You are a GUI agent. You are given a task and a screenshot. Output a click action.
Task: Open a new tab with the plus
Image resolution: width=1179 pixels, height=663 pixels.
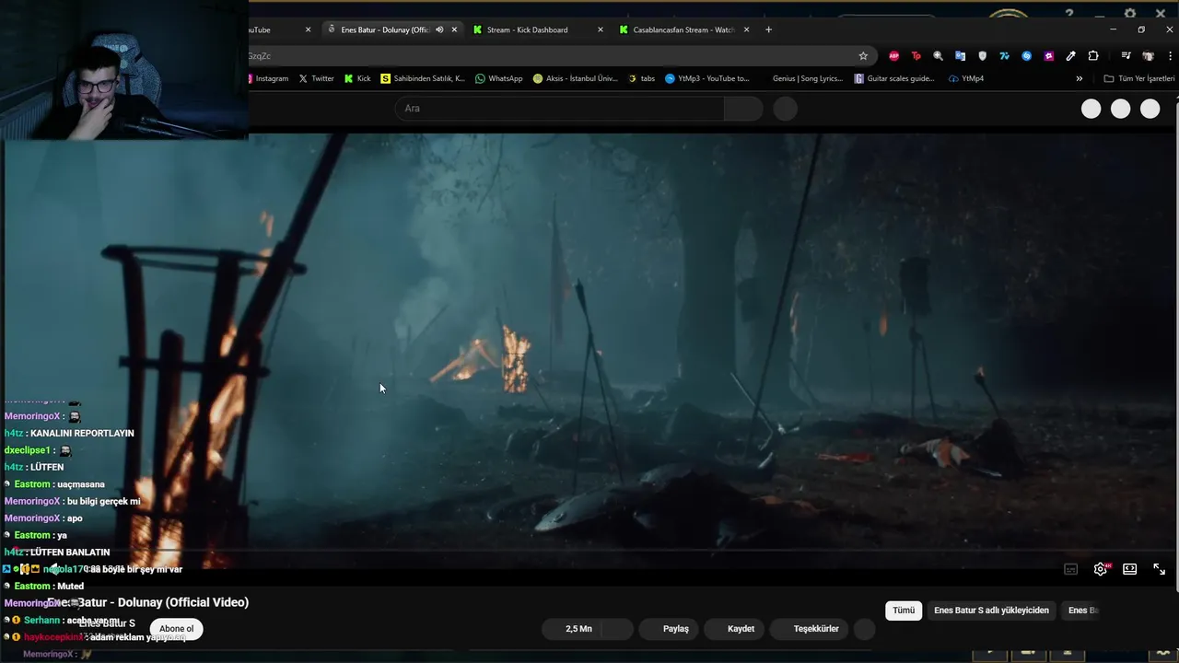(768, 29)
